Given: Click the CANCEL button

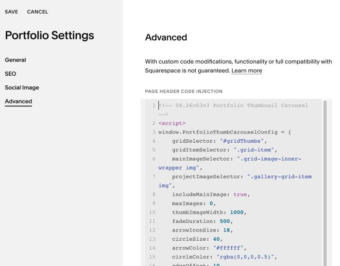Looking at the screenshot, I should click(x=37, y=12).
